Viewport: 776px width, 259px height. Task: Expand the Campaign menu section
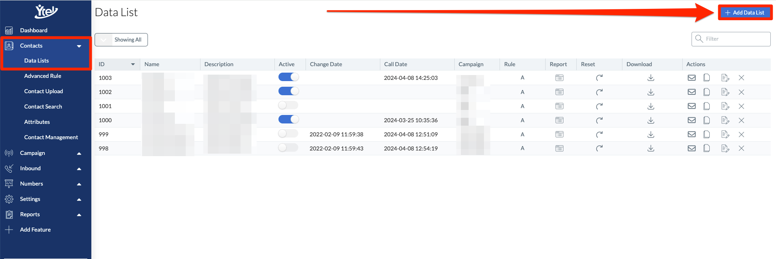tap(79, 153)
